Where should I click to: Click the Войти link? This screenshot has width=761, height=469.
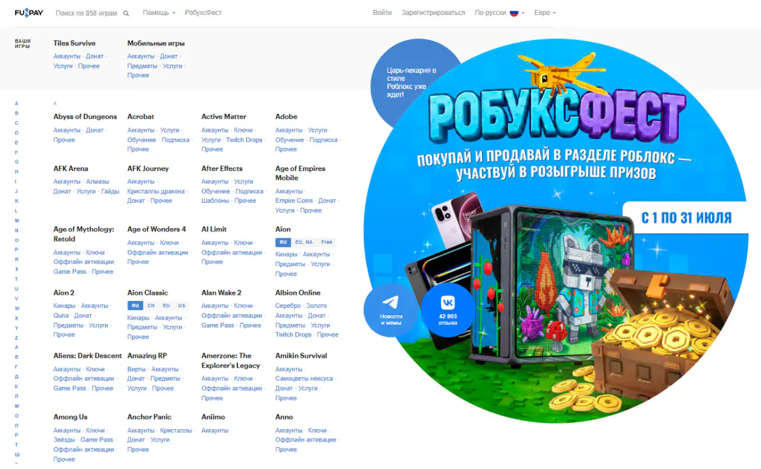[x=382, y=12]
